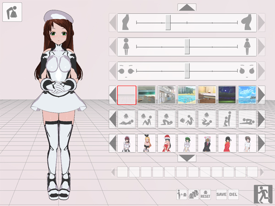Viewport: 275px width, 206px height.
Task: Choose the green-haired nurse character
Action: pyautogui.click(x=187, y=143)
